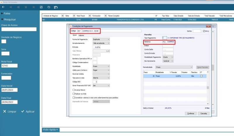Viewport: 234px width, 136px height.
Task: Click the Tipo Pagamento input box
Action: (x=165, y=38)
